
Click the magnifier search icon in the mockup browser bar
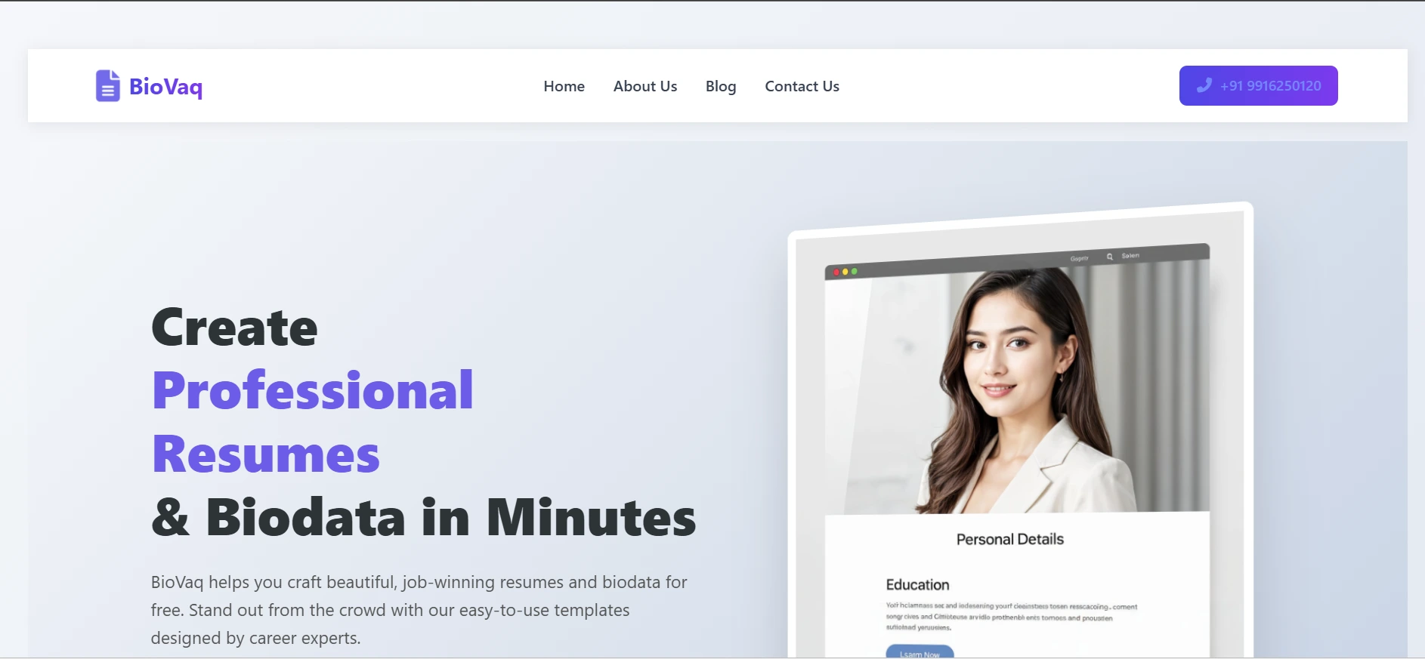1109,257
